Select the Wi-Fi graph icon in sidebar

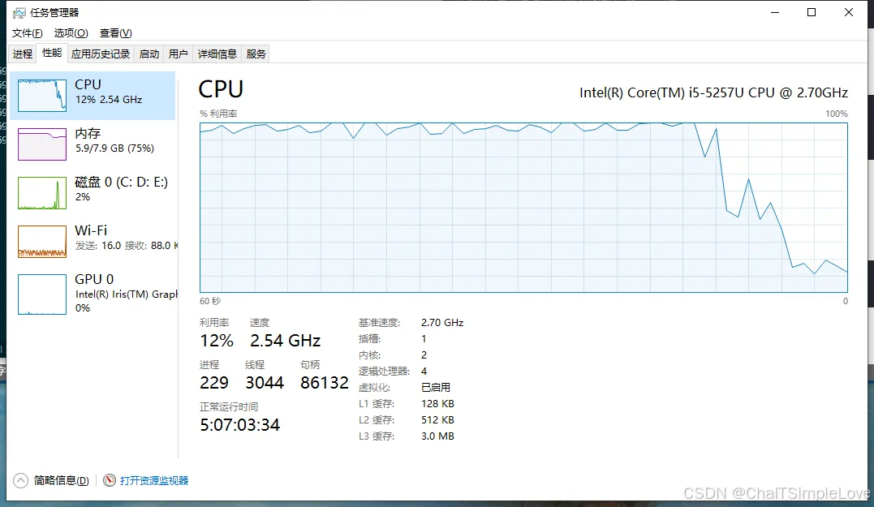point(41,242)
